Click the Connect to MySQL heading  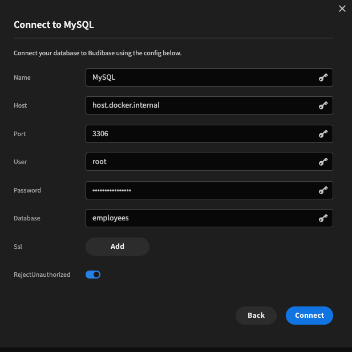click(54, 24)
